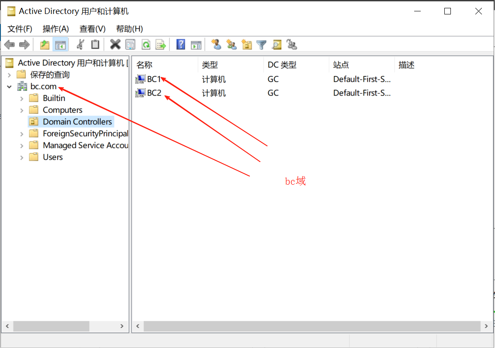This screenshot has height=348, width=495.
Task: Click left arrow of tree pane scrollbar
Action: (x=7, y=326)
